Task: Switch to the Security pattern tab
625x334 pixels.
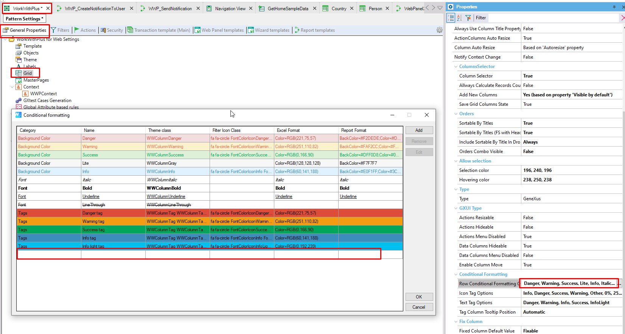Action: tap(112, 30)
